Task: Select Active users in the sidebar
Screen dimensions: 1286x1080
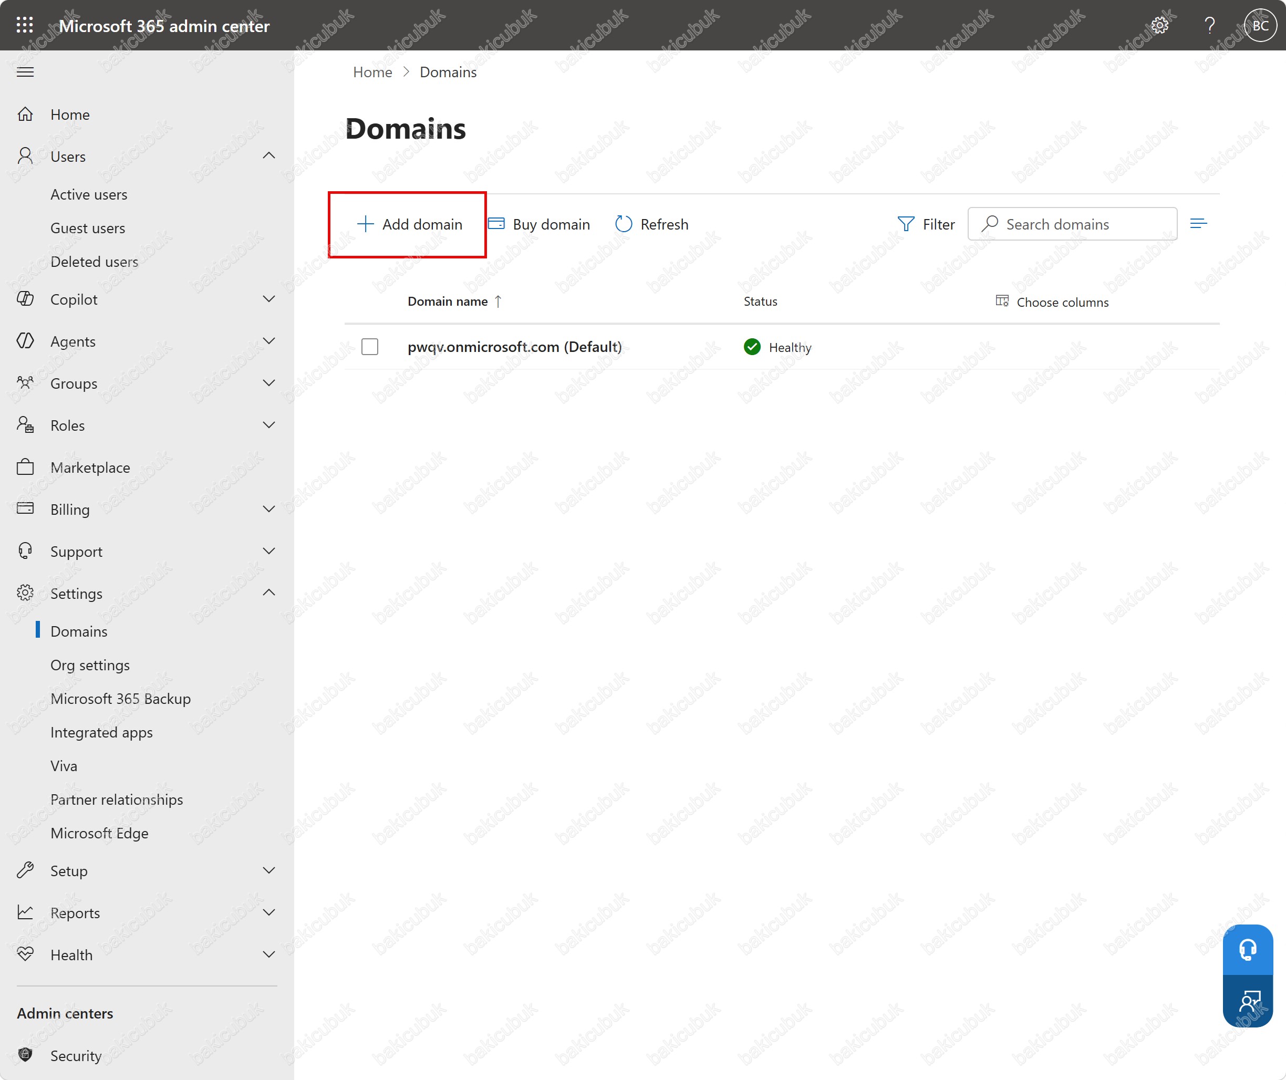Action: (x=89, y=195)
